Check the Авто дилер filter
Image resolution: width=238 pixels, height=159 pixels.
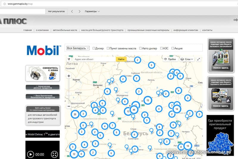coord(140,48)
